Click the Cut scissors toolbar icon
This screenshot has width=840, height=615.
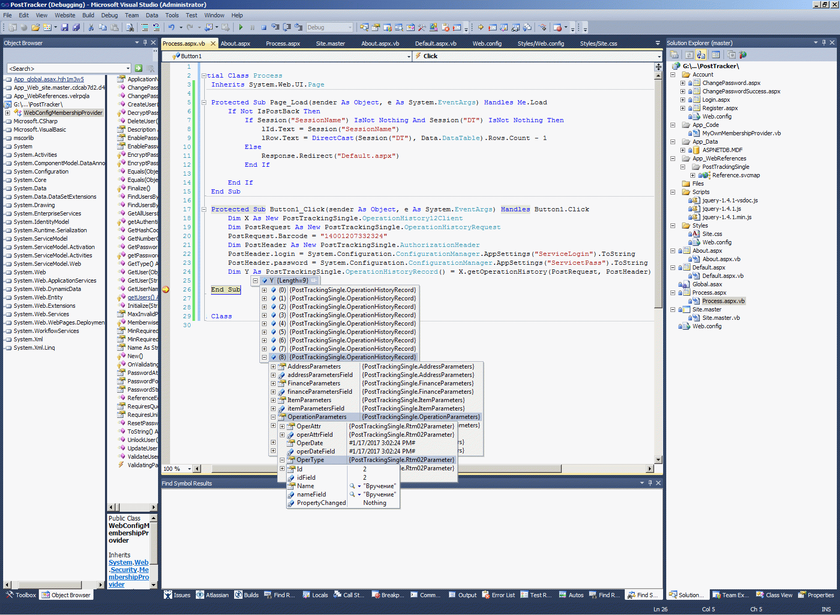click(91, 27)
